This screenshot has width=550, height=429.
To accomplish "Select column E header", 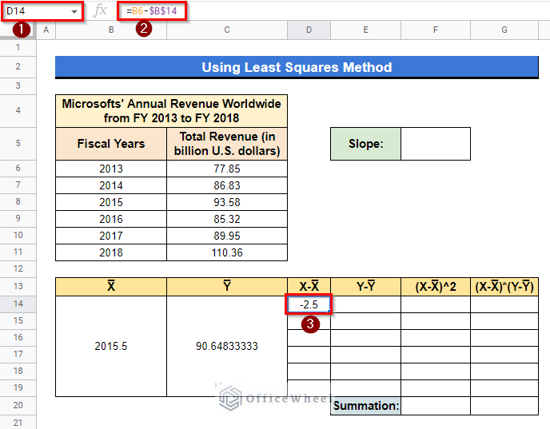I will click(x=365, y=30).
